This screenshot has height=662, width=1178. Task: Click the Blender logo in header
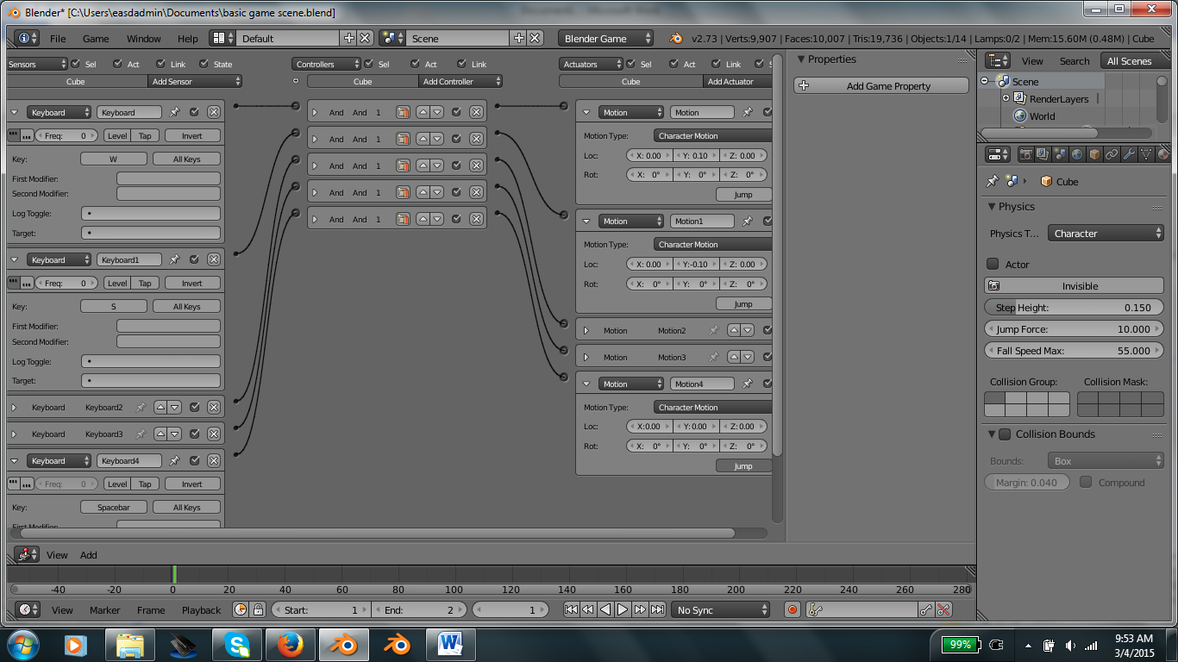click(x=677, y=38)
